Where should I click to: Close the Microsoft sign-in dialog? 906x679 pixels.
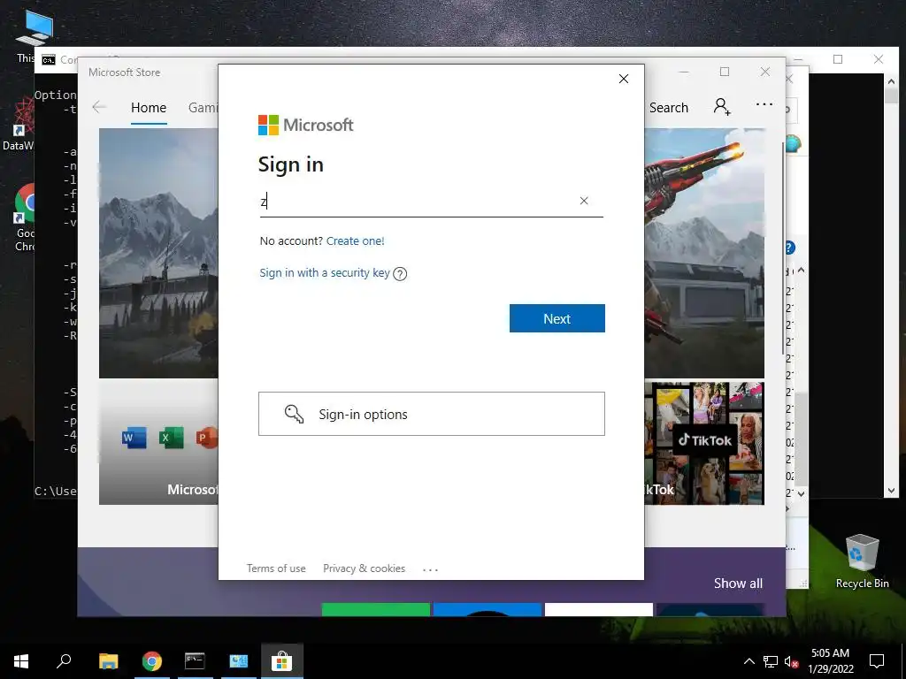(x=624, y=79)
